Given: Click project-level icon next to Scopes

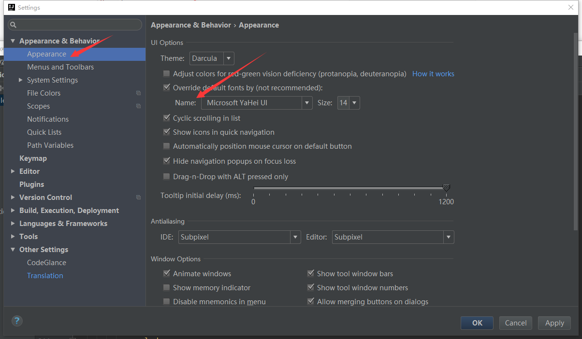Looking at the screenshot, I should [x=138, y=106].
